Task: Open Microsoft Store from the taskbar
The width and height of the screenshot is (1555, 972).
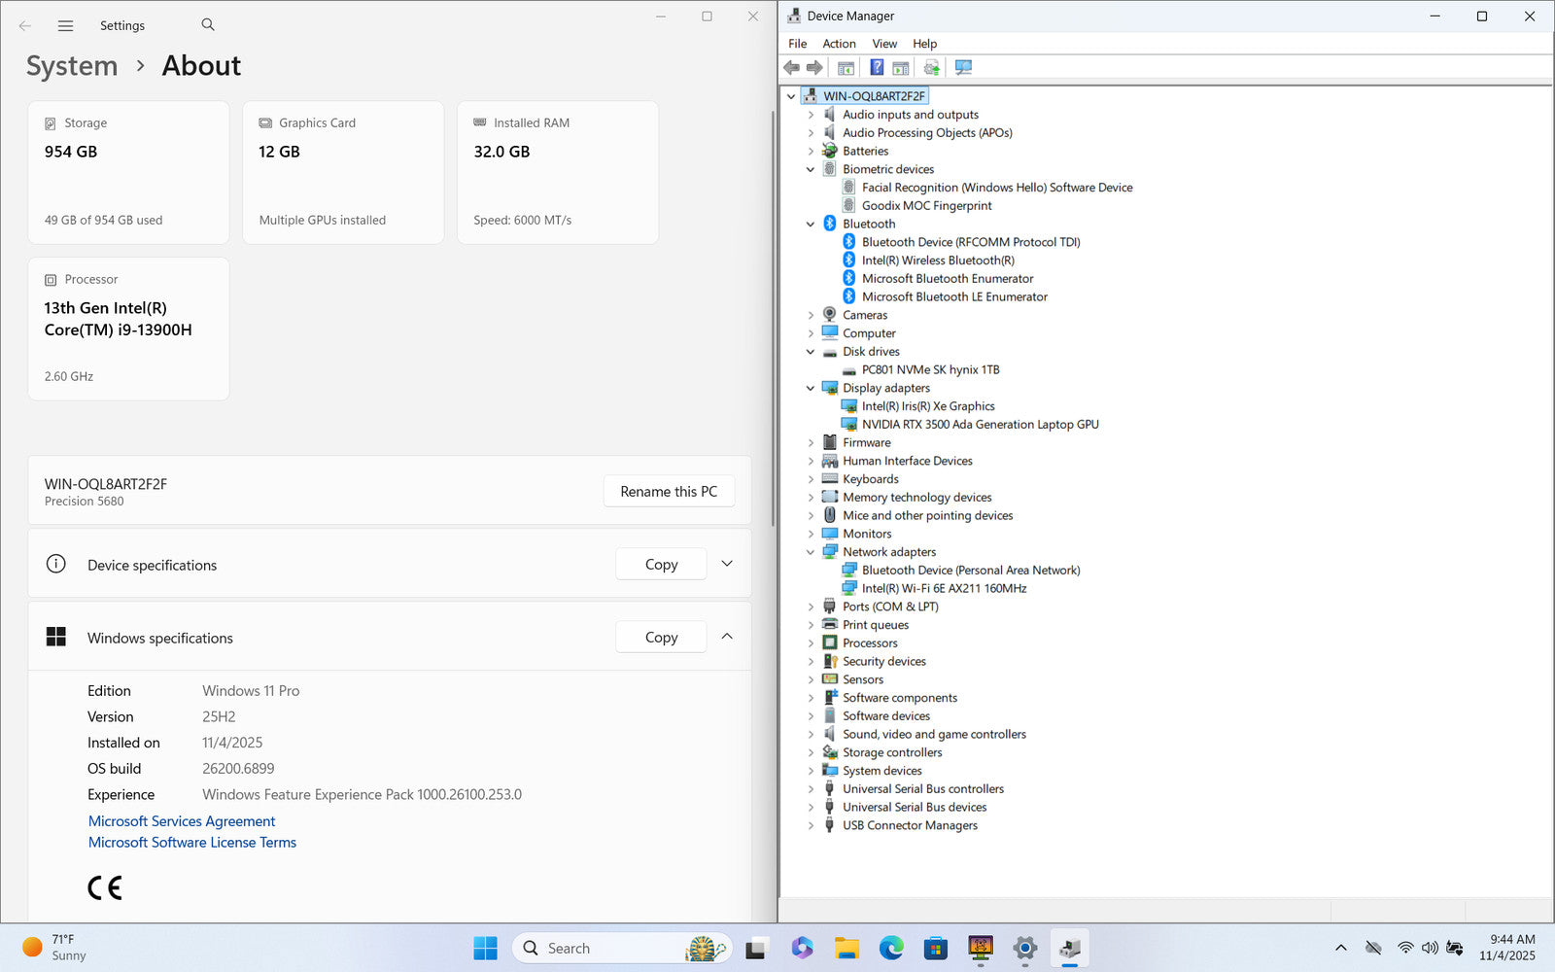Action: pyautogui.click(x=936, y=948)
